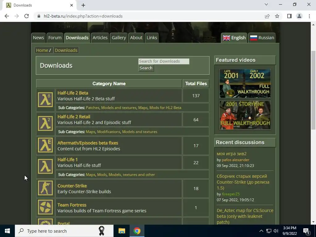Screen dimensions: 316x237
Task: Open Aftermath/Episodes beta fixes category
Action: 88,143
